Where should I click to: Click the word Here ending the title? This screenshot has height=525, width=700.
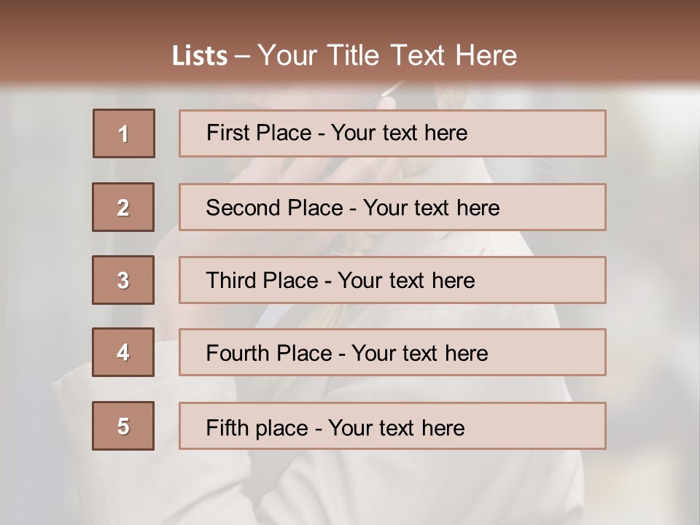point(486,55)
